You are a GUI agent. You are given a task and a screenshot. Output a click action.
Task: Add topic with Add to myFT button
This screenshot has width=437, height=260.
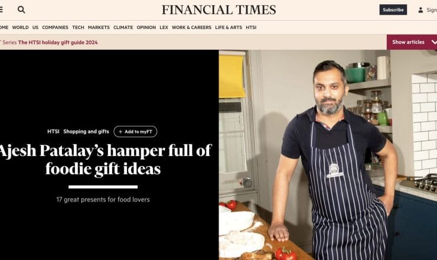(135, 132)
